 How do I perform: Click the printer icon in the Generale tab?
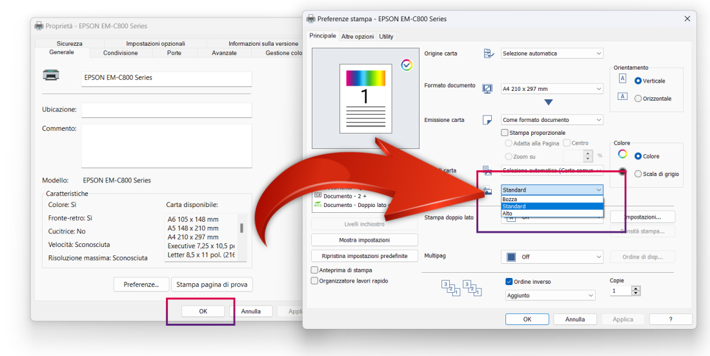coord(50,75)
